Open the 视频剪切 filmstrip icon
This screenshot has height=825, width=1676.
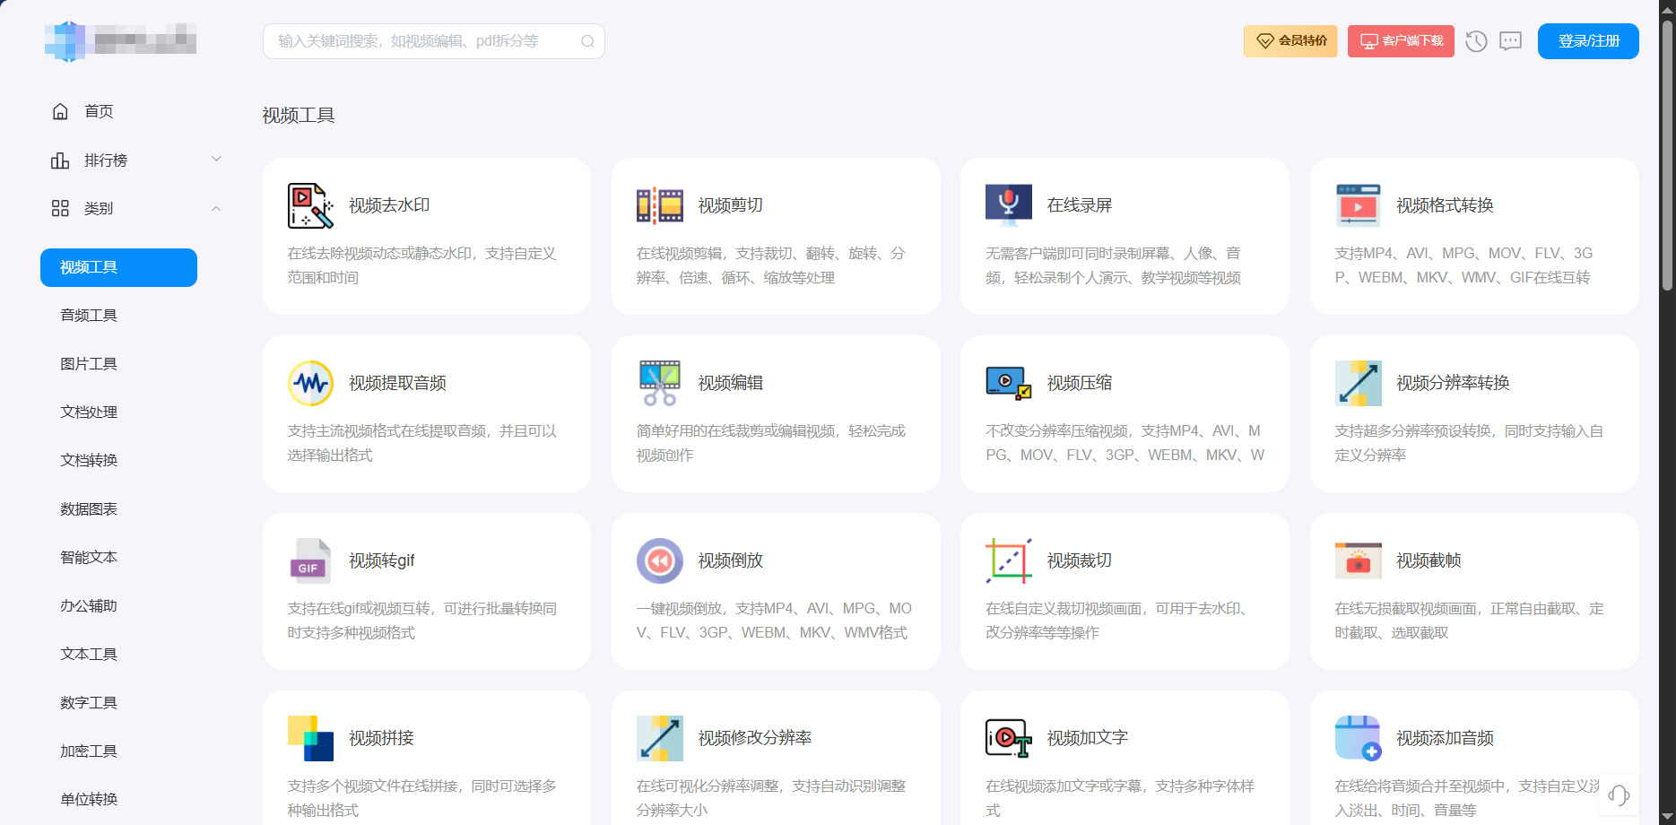660,205
